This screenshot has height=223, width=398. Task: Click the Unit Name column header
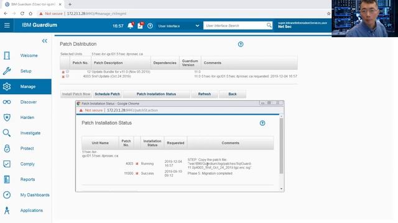(x=100, y=143)
